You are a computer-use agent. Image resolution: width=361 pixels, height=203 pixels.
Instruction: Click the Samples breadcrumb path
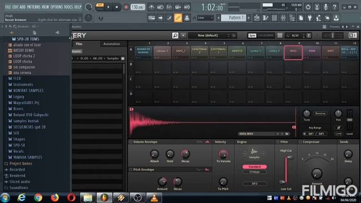[113, 59]
